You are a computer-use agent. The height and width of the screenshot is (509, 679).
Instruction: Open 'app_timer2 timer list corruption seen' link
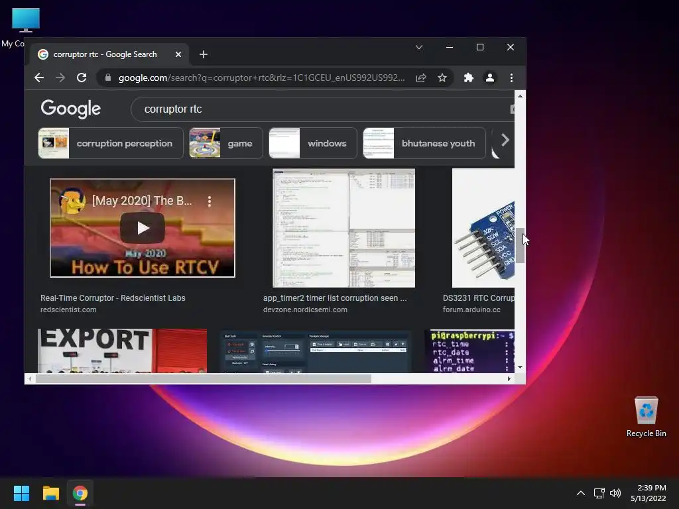click(x=335, y=298)
